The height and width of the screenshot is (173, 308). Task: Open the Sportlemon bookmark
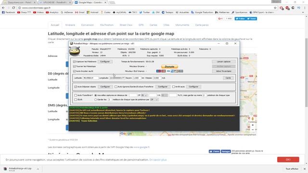240,12
